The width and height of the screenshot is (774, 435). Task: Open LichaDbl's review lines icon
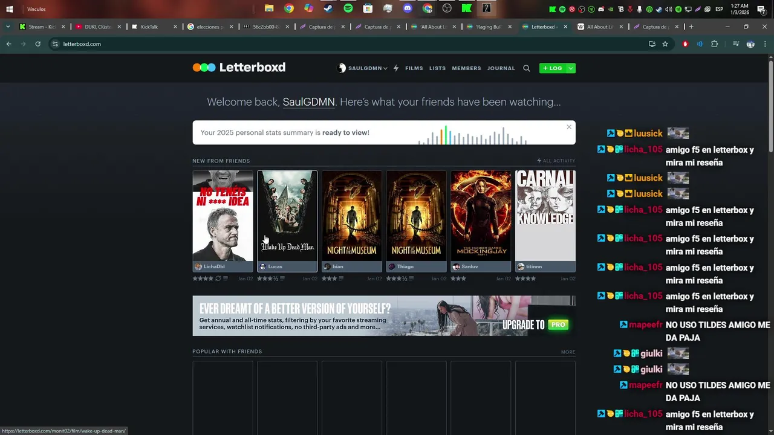click(x=226, y=279)
